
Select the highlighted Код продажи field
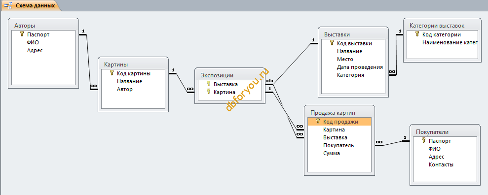tap(339, 122)
